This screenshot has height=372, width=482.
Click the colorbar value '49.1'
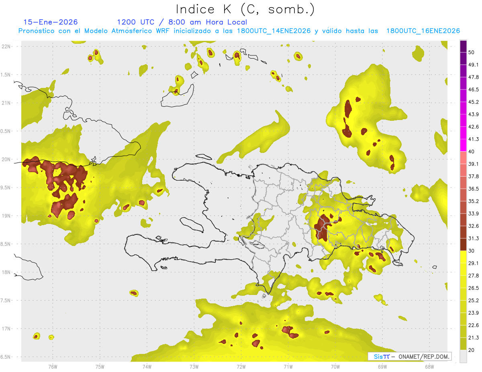click(474, 65)
